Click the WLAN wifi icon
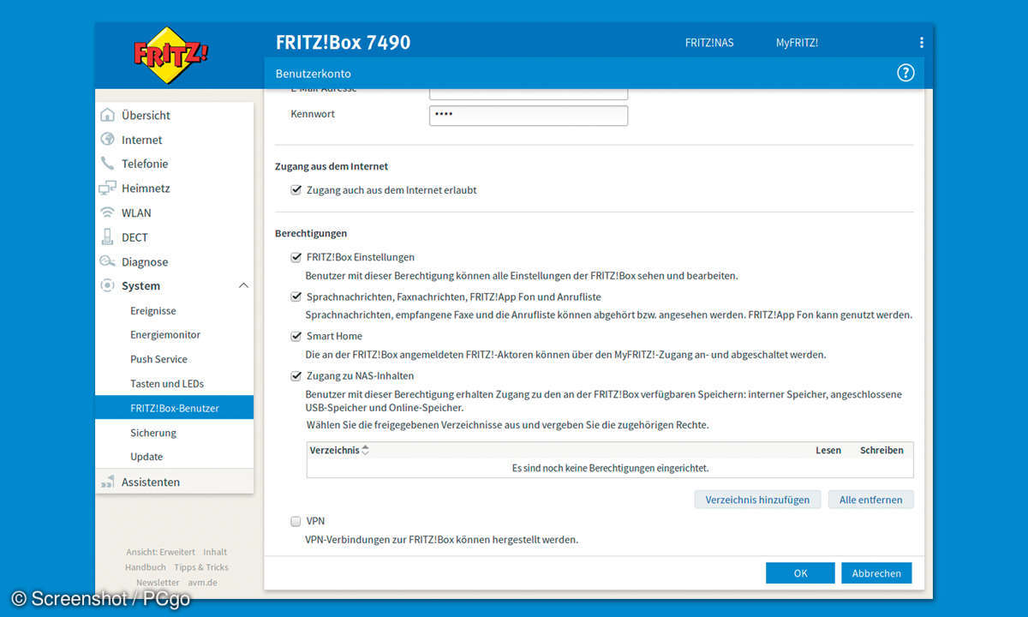1028x617 pixels. [107, 213]
